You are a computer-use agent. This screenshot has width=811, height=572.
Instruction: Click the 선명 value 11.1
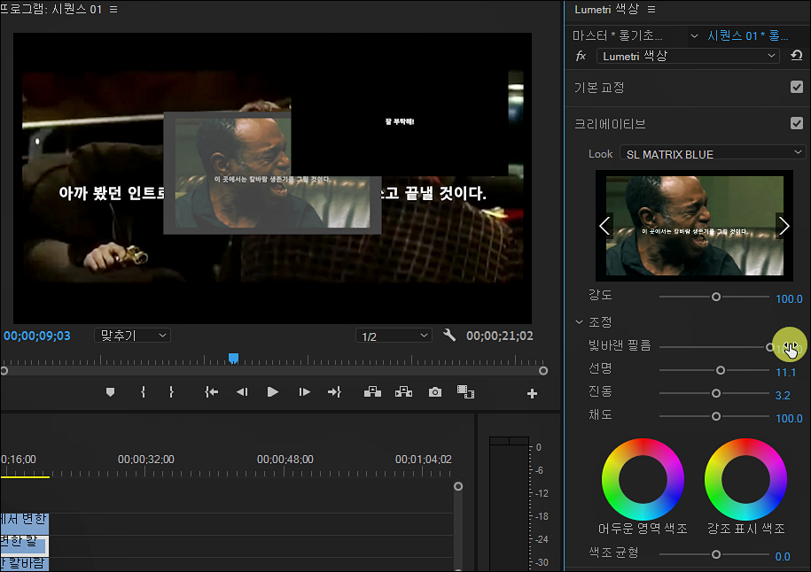click(785, 373)
